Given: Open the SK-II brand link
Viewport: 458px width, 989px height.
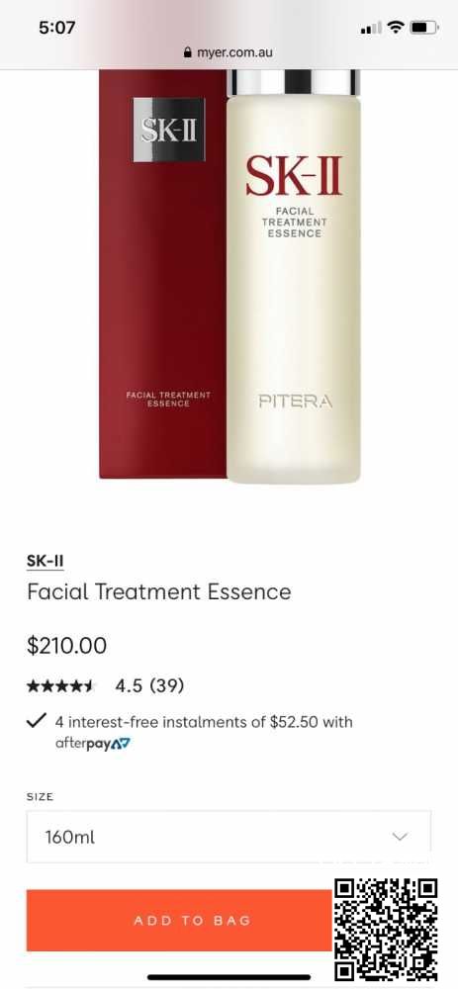Looking at the screenshot, I should click(45, 561).
